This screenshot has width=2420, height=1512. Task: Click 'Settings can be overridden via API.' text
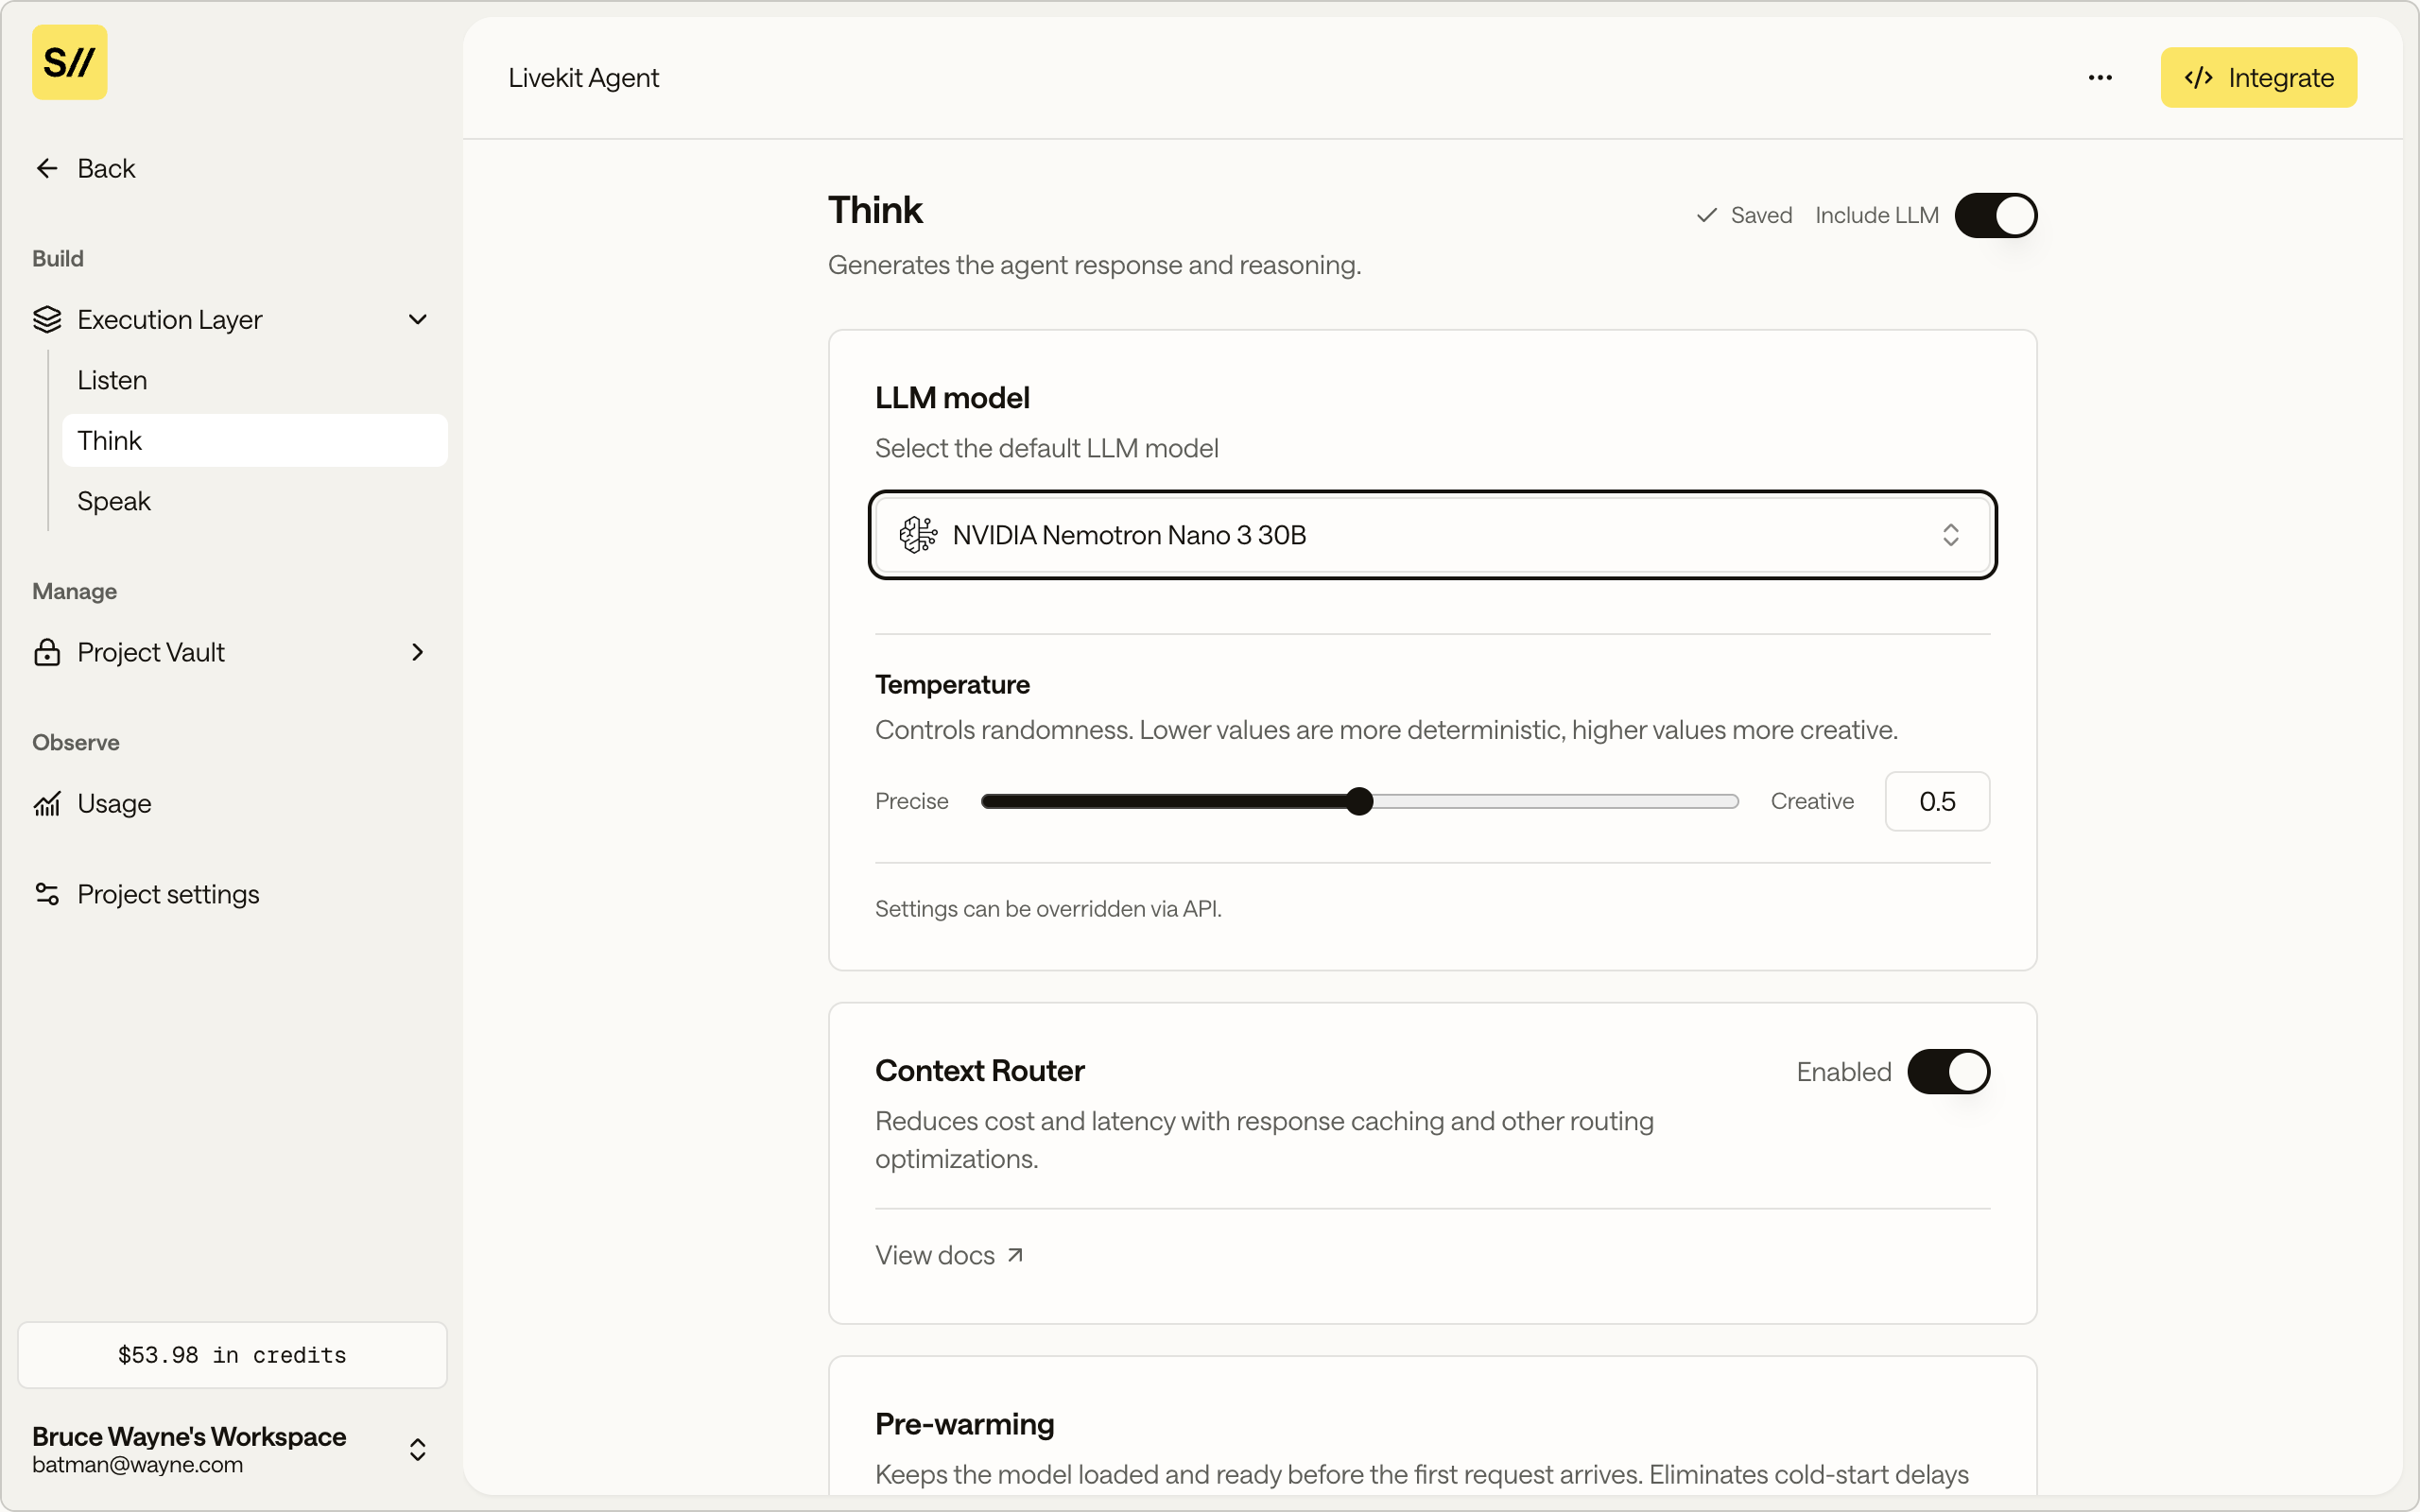[x=1048, y=909]
